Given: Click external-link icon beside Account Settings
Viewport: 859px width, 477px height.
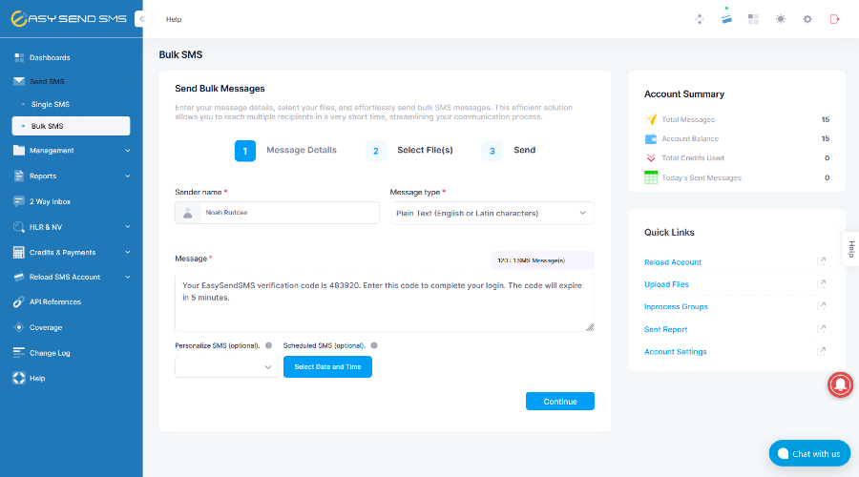Looking at the screenshot, I should pos(821,351).
